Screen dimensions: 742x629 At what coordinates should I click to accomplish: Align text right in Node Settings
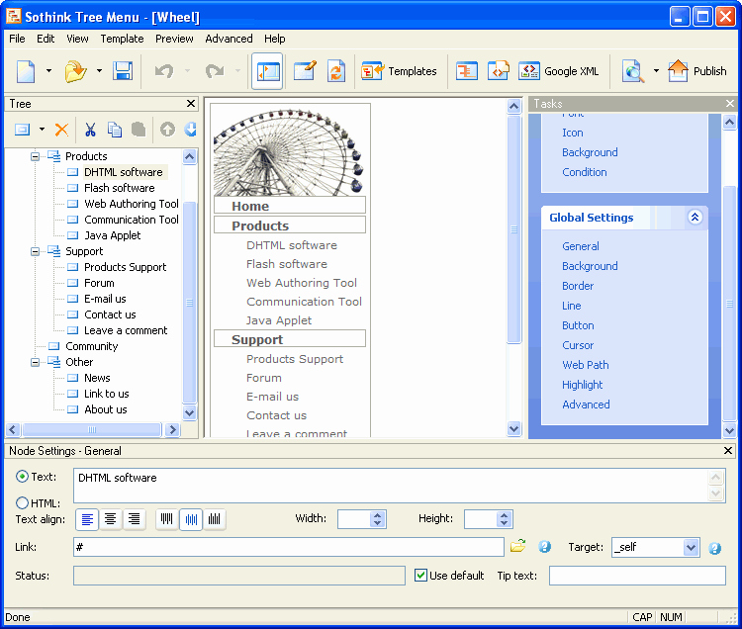134,519
